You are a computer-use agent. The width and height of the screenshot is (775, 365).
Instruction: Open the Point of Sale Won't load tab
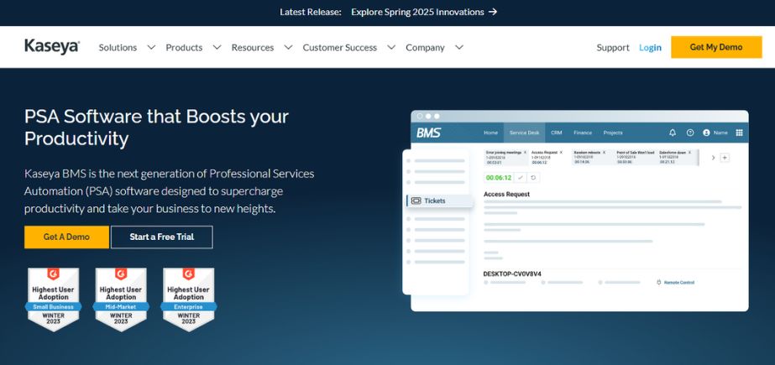pyautogui.click(x=636, y=158)
